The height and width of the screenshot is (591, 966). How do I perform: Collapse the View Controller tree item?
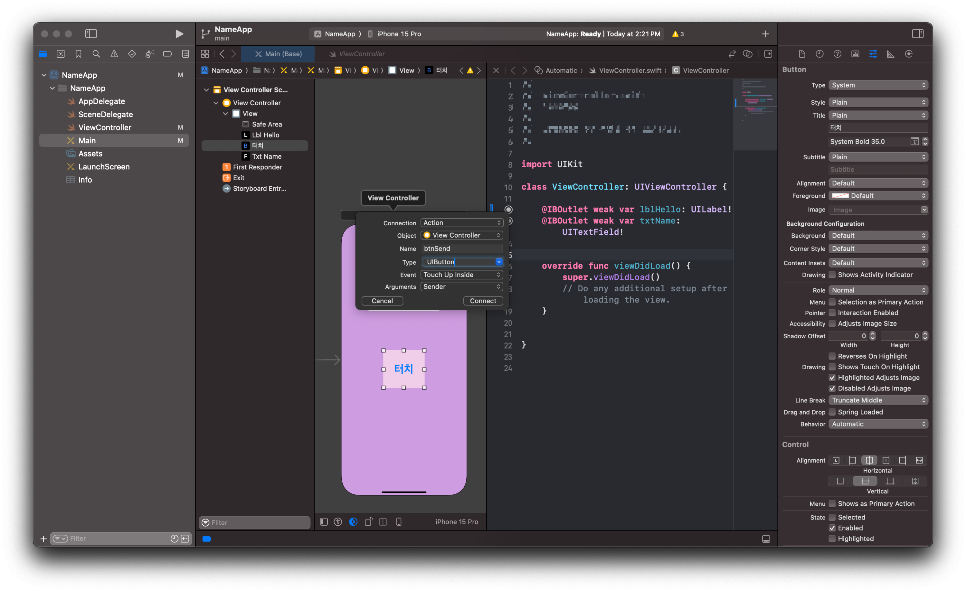tap(216, 103)
